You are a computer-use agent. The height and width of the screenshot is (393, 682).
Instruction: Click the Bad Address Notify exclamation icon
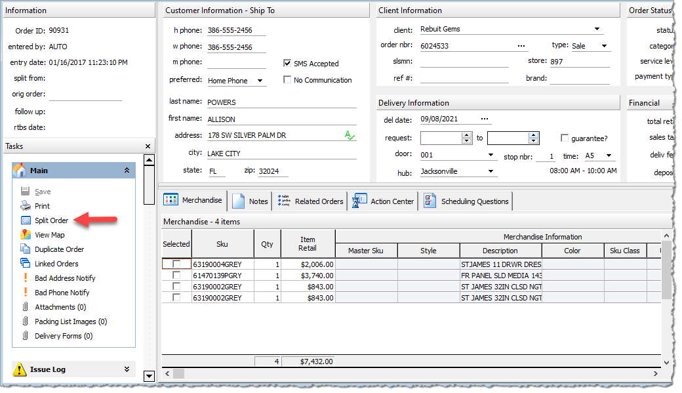pyautogui.click(x=25, y=278)
